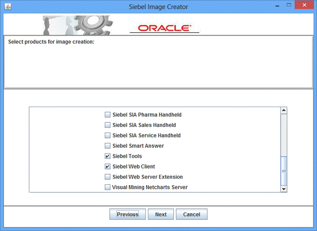Uncheck the Siebel Tools checkbox
The image size is (317, 231).
coord(108,156)
